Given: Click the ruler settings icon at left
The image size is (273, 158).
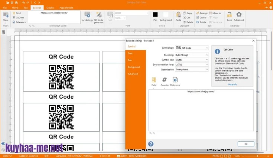Looking at the screenshot, I should point(3,32).
